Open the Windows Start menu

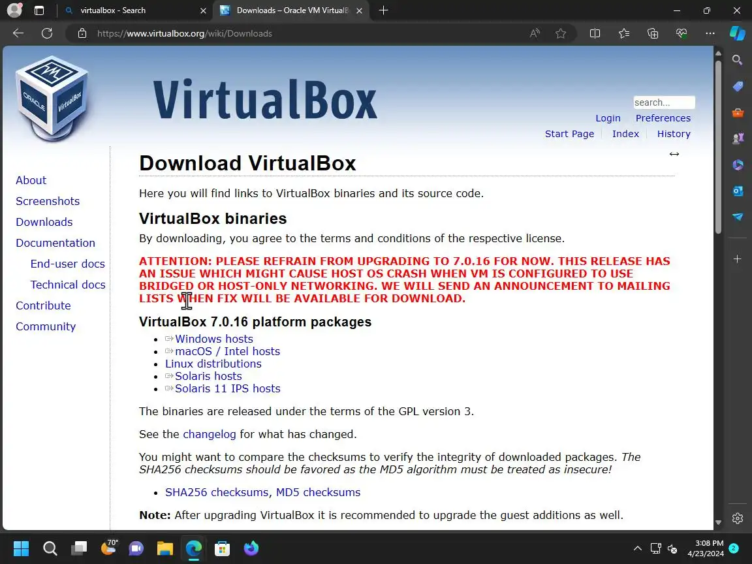(x=21, y=548)
